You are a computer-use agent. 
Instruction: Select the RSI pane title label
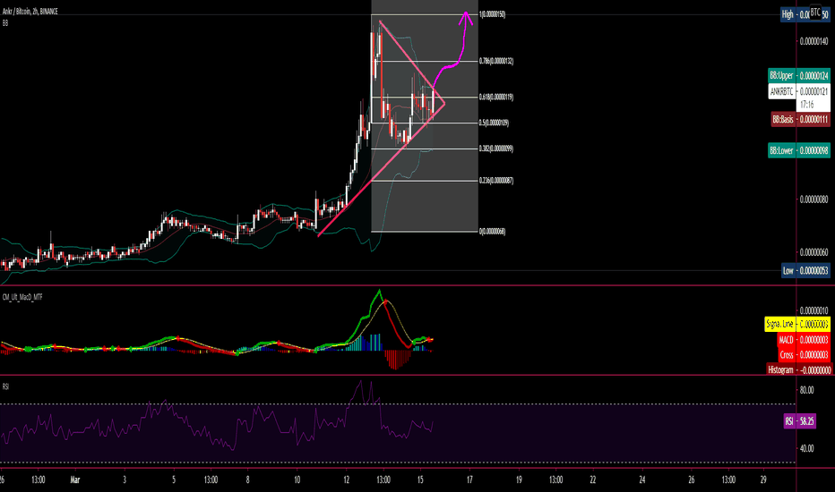(5, 386)
